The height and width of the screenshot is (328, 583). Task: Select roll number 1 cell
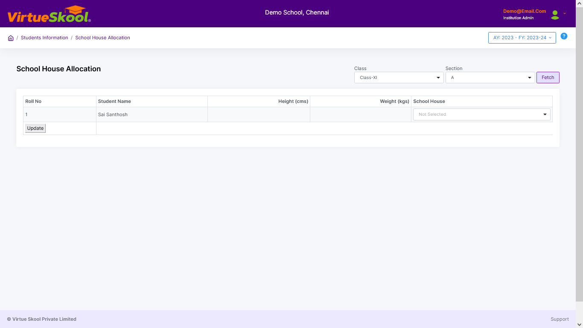coord(60,114)
